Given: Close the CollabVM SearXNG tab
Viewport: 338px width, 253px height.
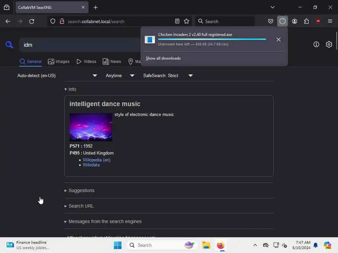Looking at the screenshot, I should (x=83, y=7).
